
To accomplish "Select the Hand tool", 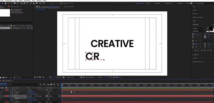I will [x=5, y=3].
